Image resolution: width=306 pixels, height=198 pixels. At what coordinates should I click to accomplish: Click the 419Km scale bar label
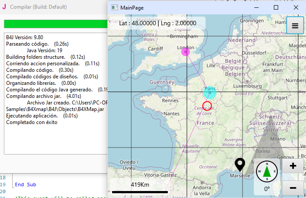pyautogui.click(x=140, y=185)
